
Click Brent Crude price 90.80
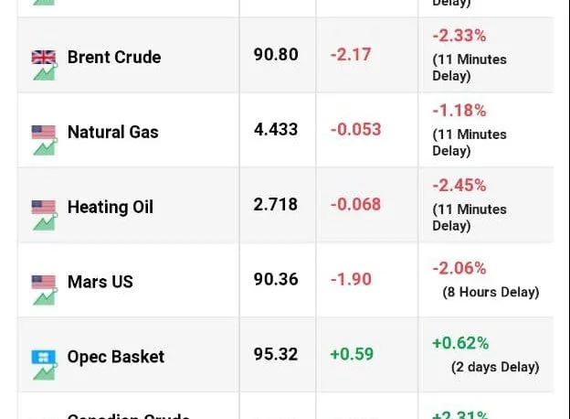click(x=276, y=55)
